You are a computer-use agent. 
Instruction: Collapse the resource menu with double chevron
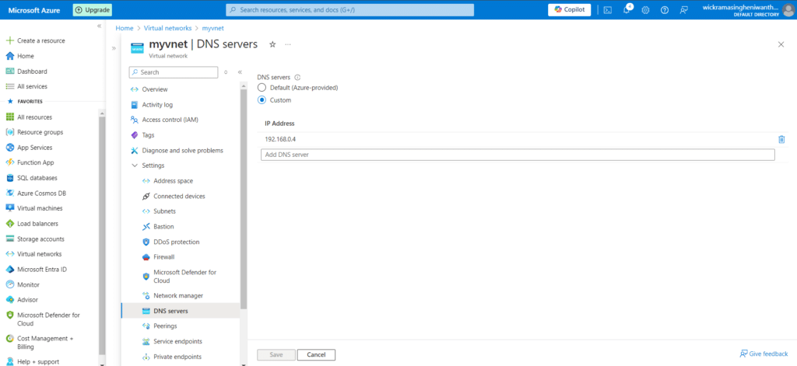coord(240,72)
